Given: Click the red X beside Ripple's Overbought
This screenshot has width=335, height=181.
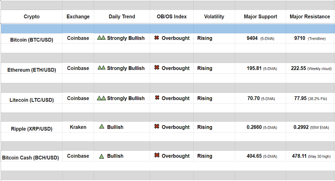Looking at the screenshot, I should click(157, 127).
